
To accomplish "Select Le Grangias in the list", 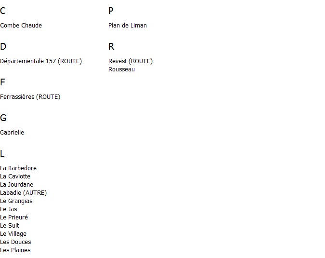I will coord(16,201).
